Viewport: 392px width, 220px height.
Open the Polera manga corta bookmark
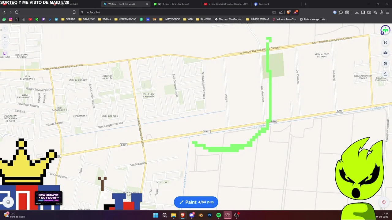pyautogui.click(x=313, y=19)
